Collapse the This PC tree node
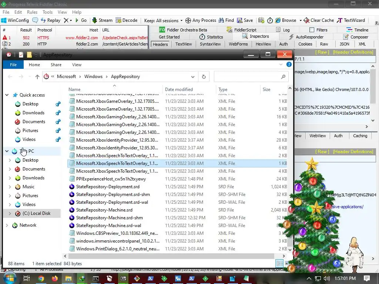 [7, 151]
